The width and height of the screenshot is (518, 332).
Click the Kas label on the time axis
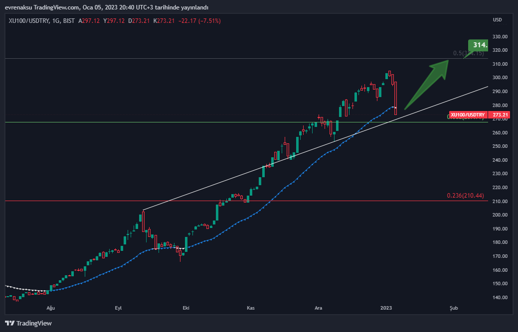[x=251, y=308]
